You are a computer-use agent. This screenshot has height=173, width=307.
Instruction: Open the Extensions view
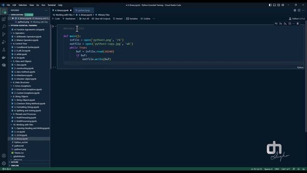4,19
